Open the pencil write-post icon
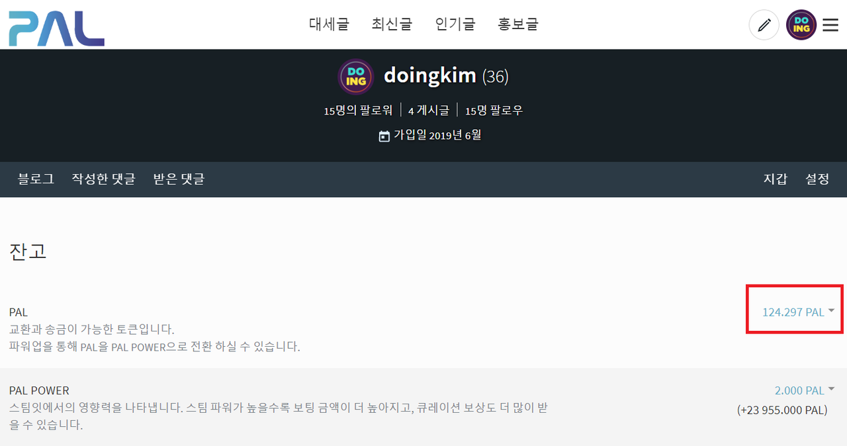Image resolution: width=847 pixels, height=446 pixels. tap(764, 25)
